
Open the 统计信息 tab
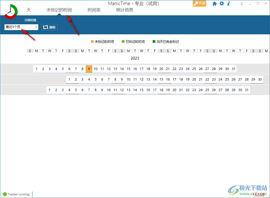coord(125,10)
